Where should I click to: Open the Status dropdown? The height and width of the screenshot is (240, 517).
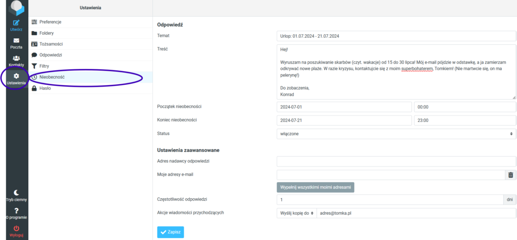[x=396, y=134]
